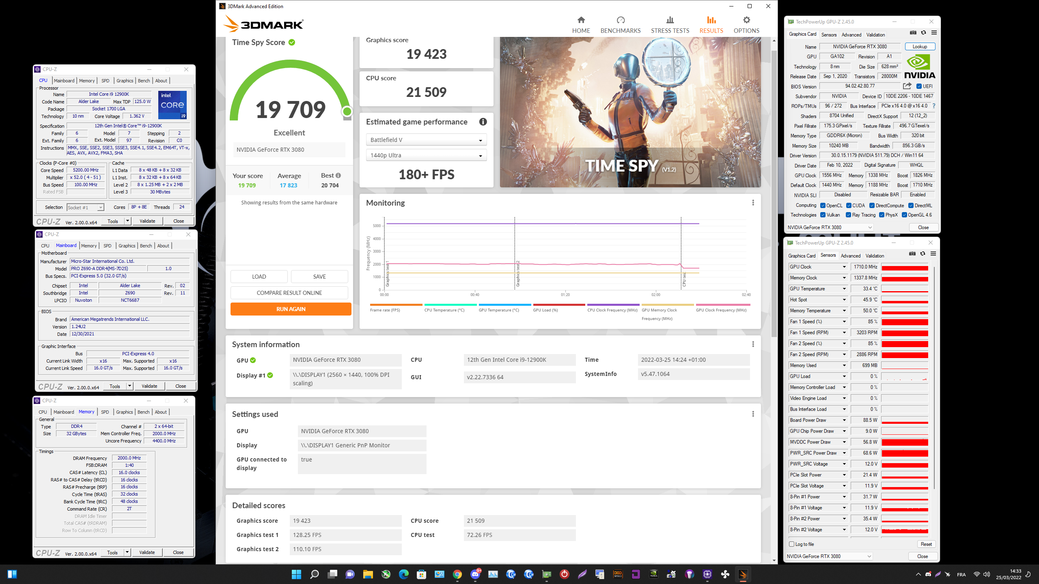1039x584 pixels.
Task: Click Reset in GPU-Z Sensors window
Action: 926,544
